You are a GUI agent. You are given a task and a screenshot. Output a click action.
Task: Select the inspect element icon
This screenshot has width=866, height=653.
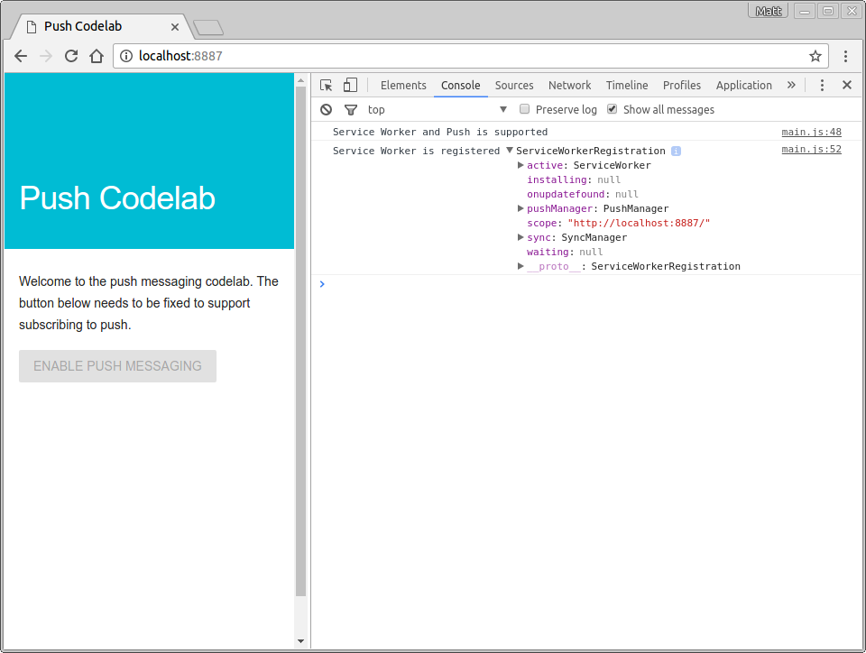point(326,84)
